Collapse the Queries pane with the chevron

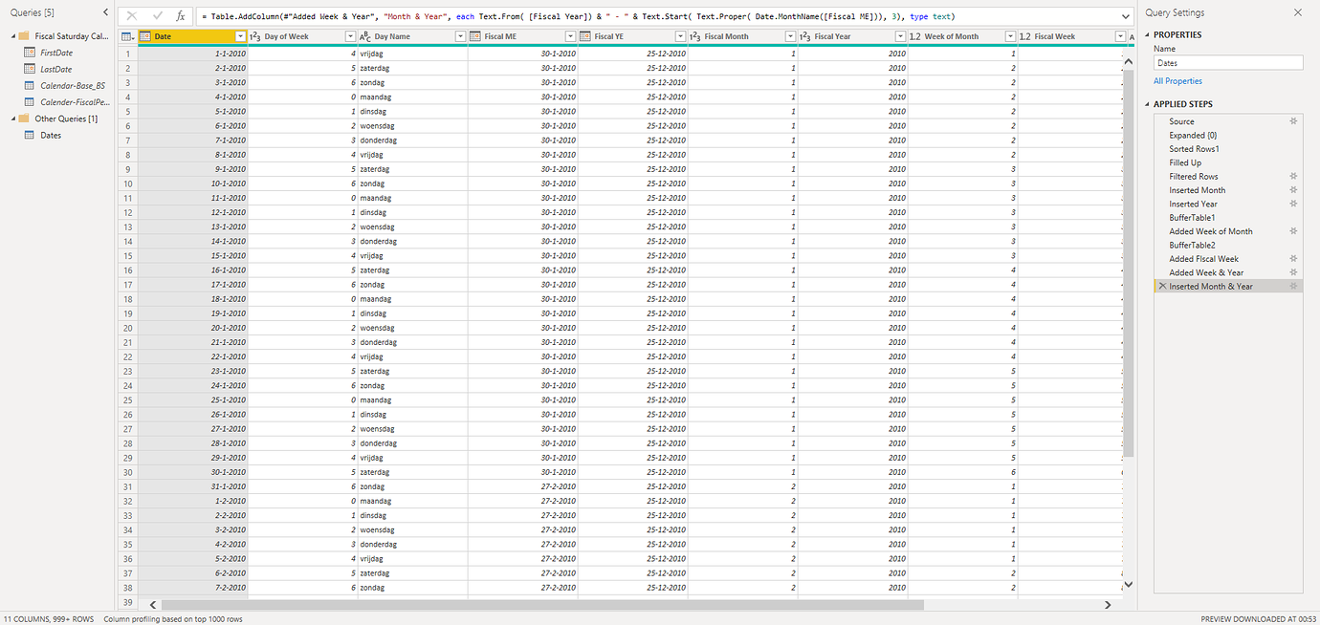(x=104, y=12)
